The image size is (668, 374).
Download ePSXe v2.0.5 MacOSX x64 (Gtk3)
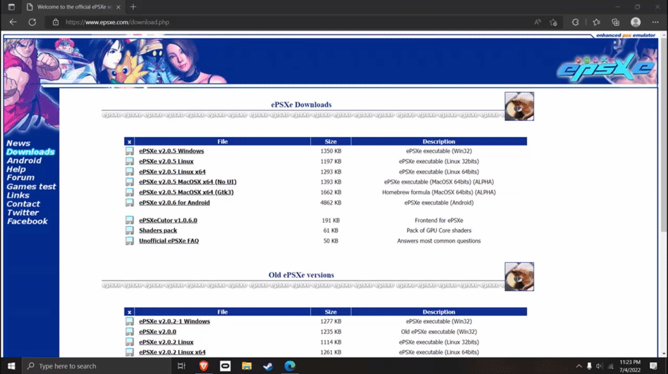(186, 192)
